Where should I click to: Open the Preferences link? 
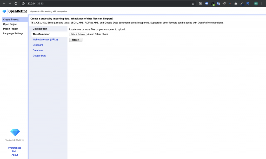click(x=15, y=148)
